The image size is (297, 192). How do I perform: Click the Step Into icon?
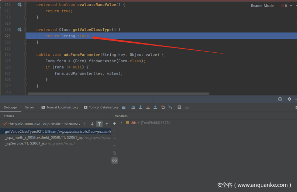tap(141, 107)
